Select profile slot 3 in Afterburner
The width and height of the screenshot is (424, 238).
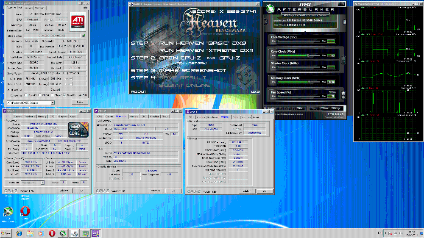[286, 108]
